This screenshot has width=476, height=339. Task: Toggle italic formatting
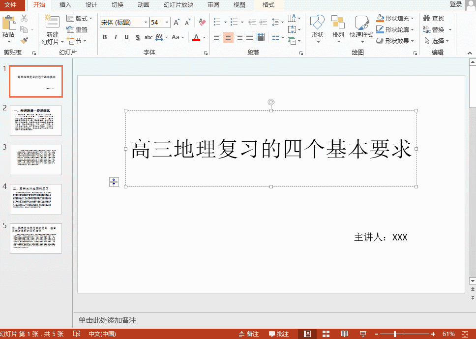coord(116,37)
